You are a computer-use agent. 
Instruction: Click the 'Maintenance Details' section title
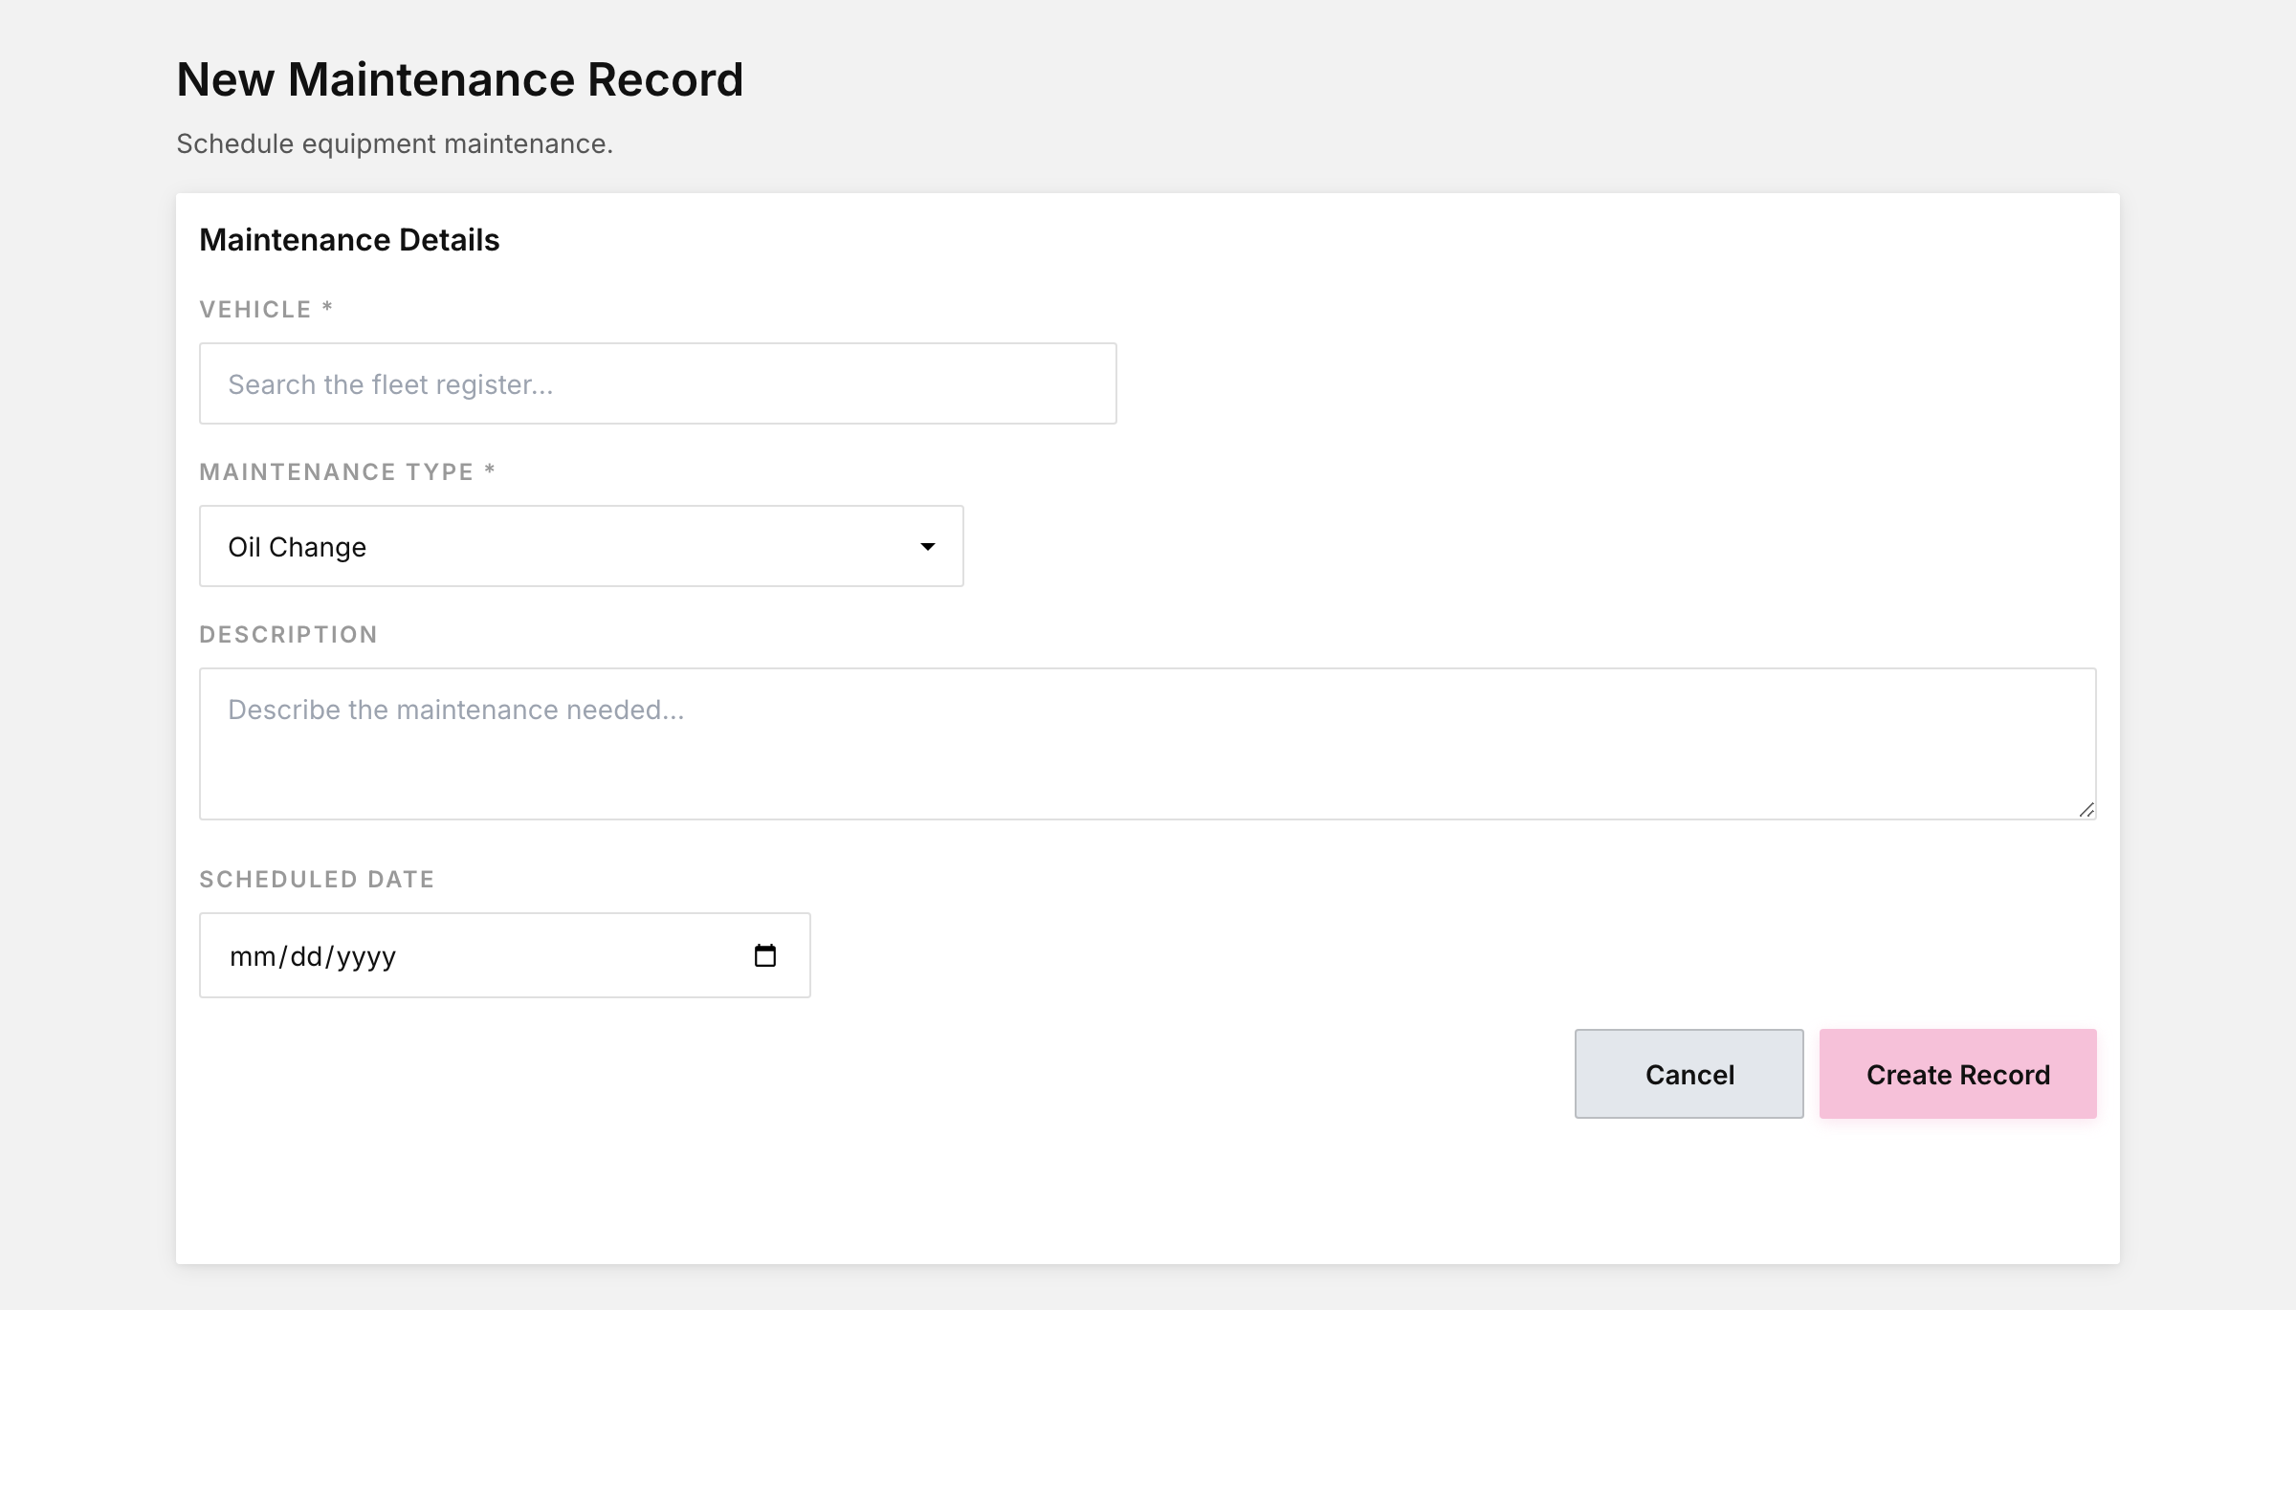[349, 240]
